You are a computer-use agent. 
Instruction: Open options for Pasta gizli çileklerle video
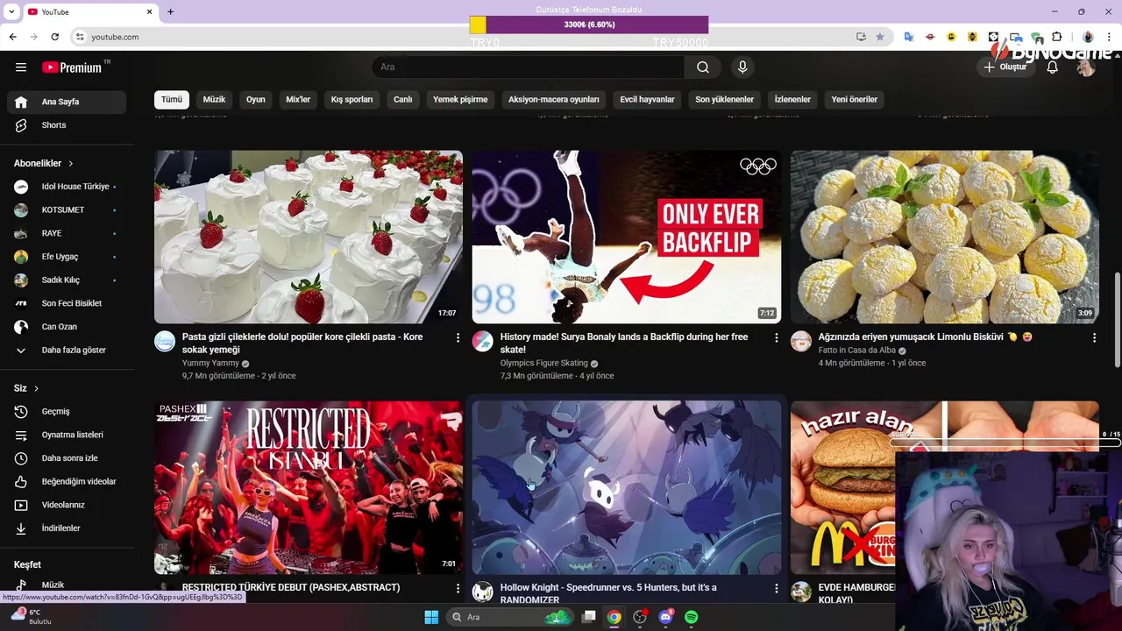458,337
